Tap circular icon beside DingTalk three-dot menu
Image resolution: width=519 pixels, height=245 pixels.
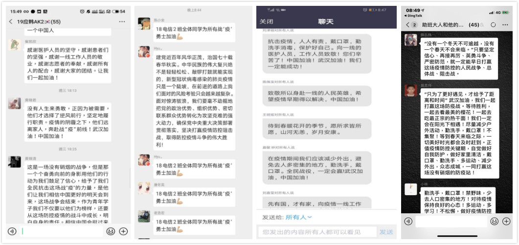(x=493, y=25)
